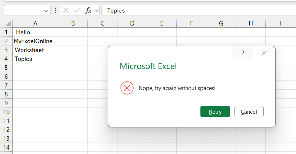
Task: Select row 6 header
Action: pos(6,76)
